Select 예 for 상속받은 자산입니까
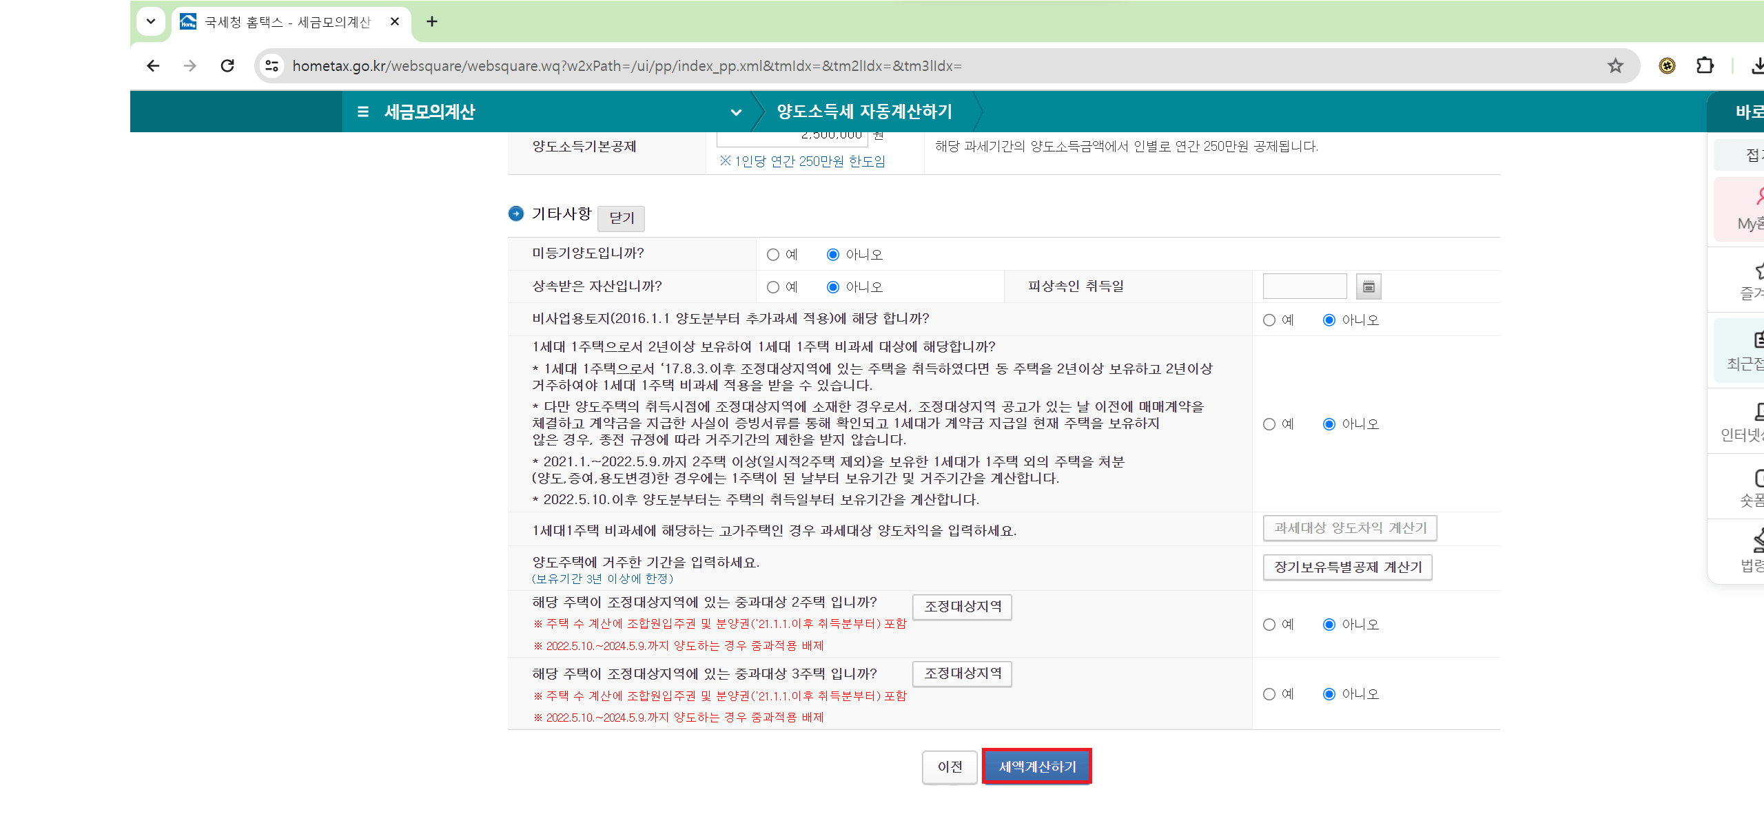 coord(773,287)
